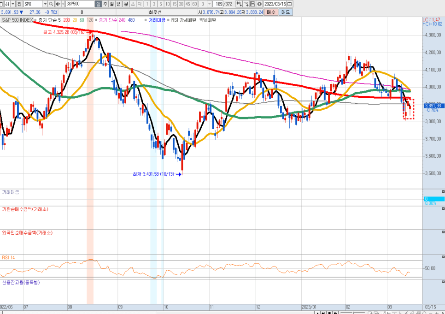Click the 기관순매수금액(거래소) panel title
The width and height of the screenshot is (445, 314).
tap(25, 209)
